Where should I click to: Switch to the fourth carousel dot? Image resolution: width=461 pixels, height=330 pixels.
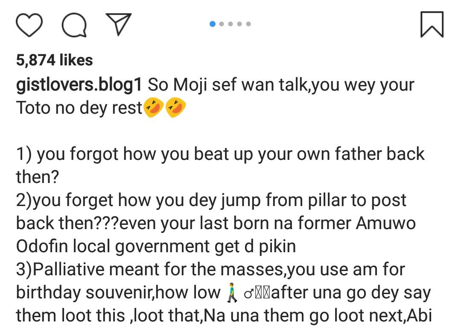click(239, 24)
